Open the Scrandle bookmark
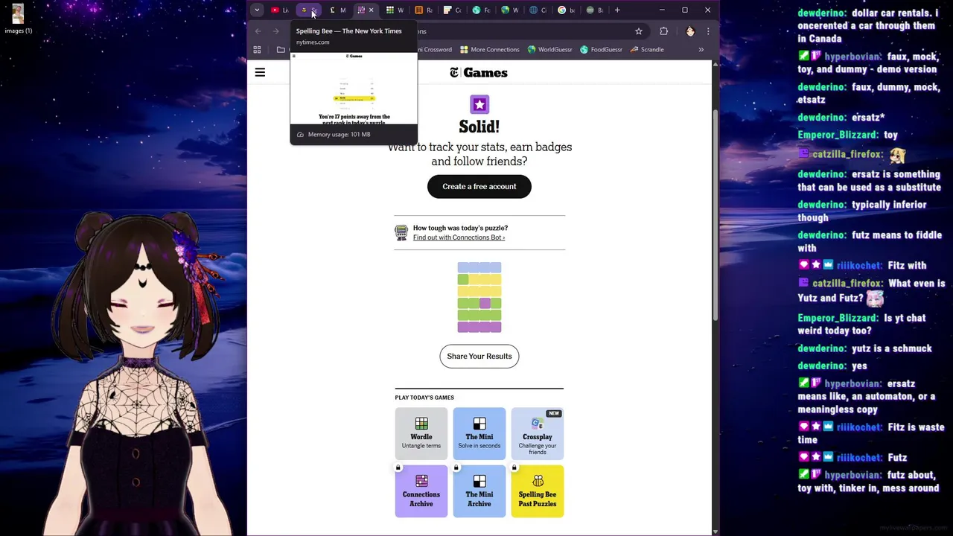The width and height of the screenshot is (953, 536). [647, 50]
